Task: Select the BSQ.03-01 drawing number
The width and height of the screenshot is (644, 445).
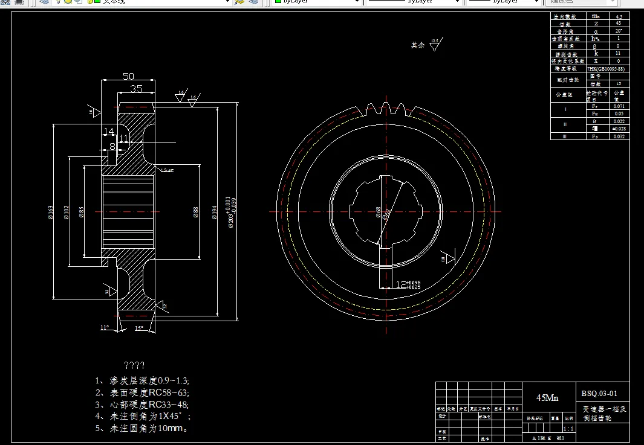Action: pos(599,394)
